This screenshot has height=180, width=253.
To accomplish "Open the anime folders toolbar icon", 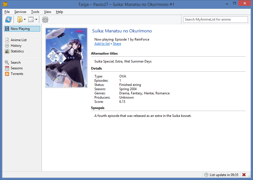I will (x=20, y=19).
